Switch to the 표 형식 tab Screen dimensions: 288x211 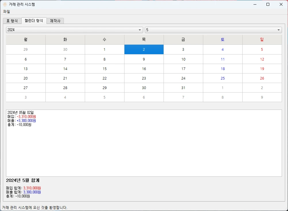[12, 21]
